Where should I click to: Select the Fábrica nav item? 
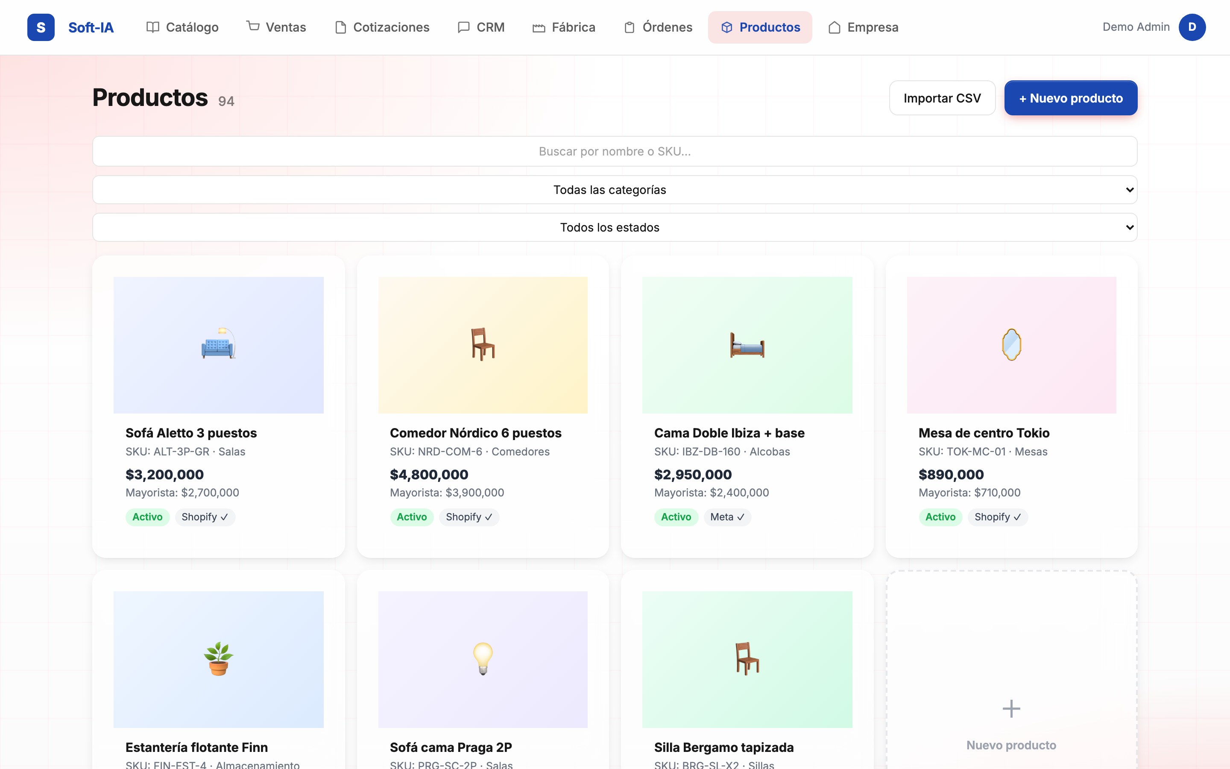tap(564, 27)
